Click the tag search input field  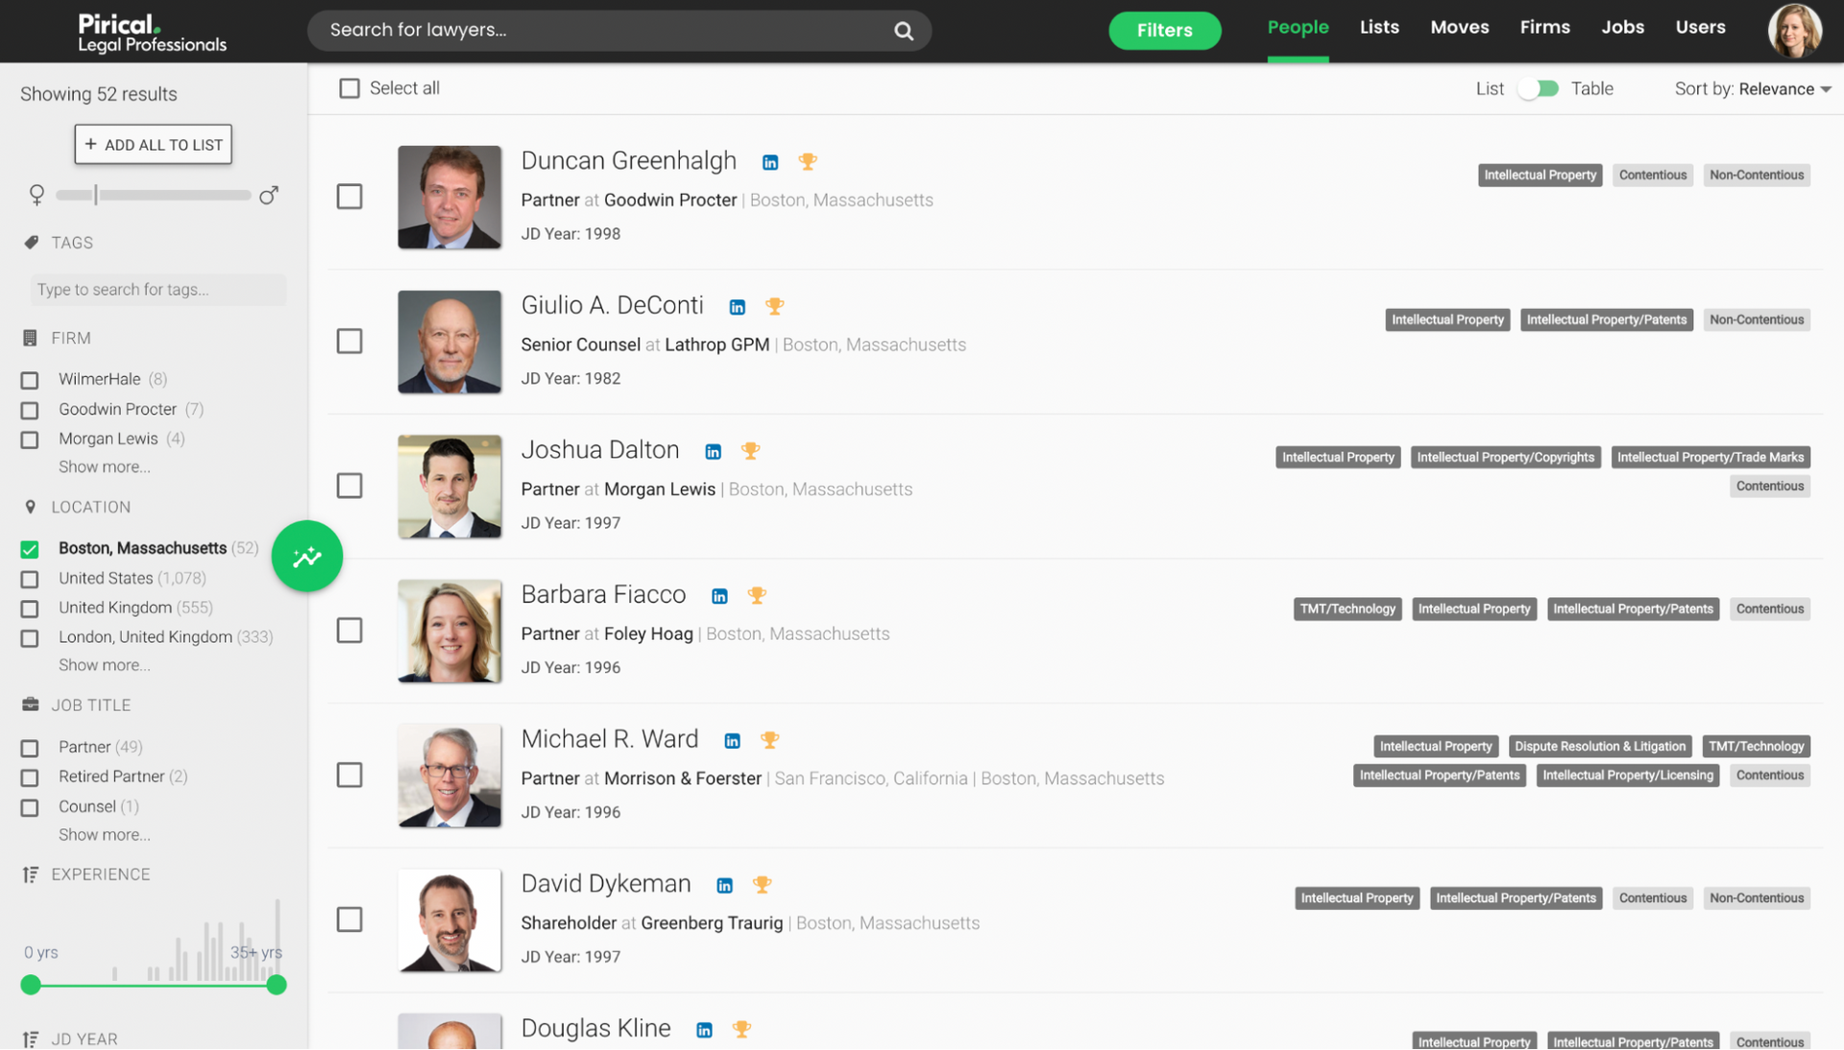[x=158, y=290]
